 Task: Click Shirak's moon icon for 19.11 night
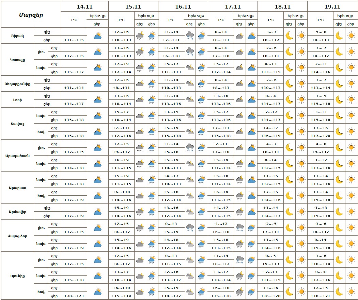pyautogui.click(x=339, y=35)
